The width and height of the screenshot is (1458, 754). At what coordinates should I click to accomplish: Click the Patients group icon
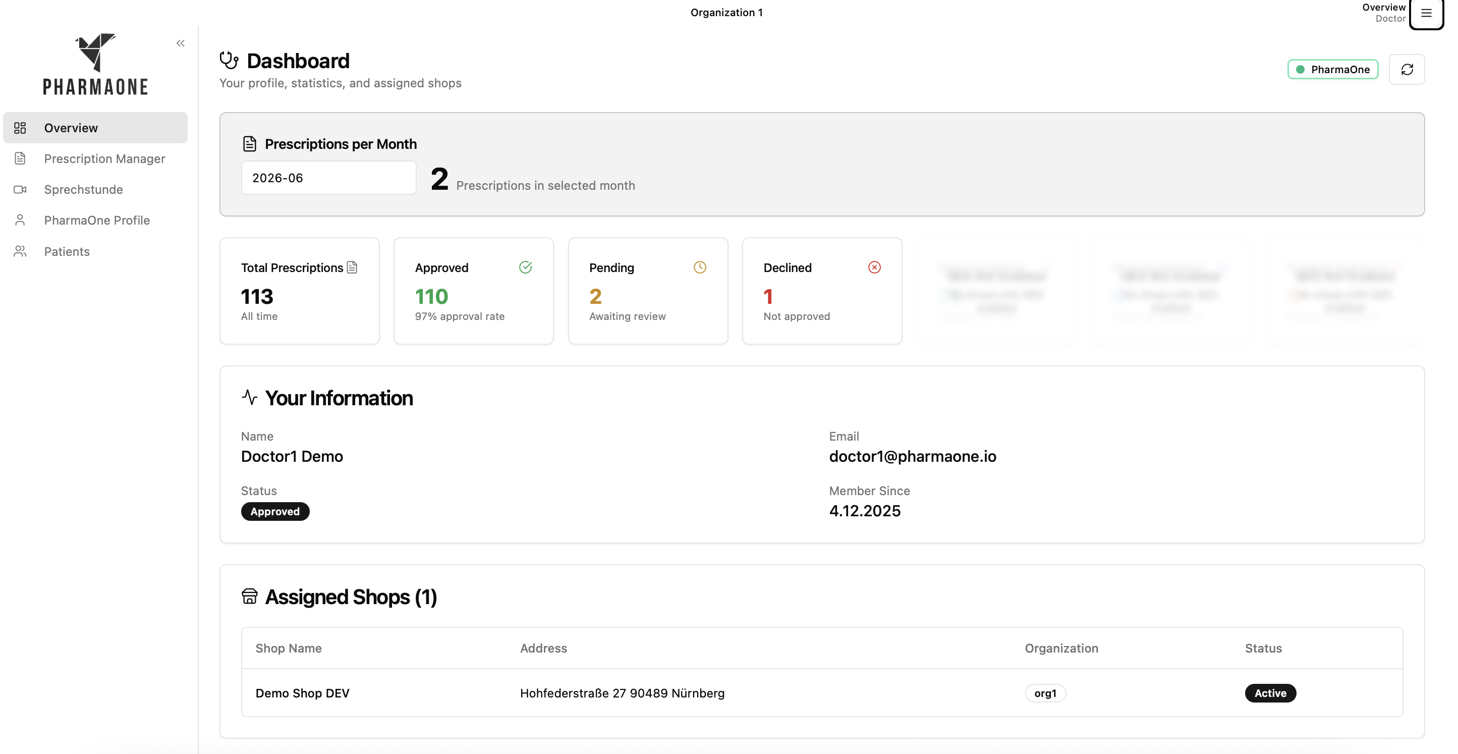(20, 251)
